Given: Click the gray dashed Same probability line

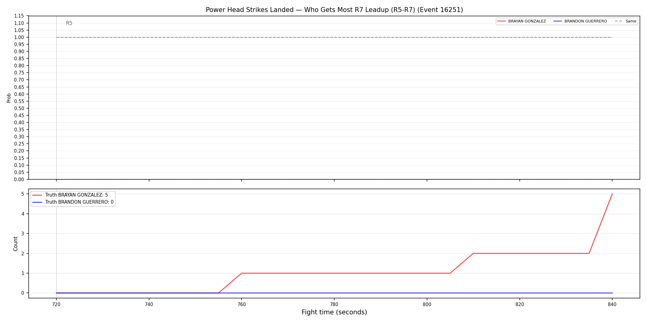Looking at the screenshot, I should tap(334, 37).
